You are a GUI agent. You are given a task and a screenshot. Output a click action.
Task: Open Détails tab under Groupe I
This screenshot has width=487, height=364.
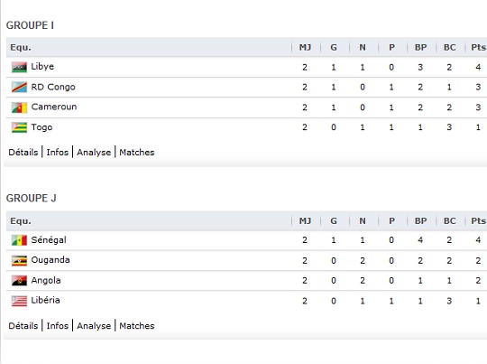pyautogui.click(x=23, y=152)
